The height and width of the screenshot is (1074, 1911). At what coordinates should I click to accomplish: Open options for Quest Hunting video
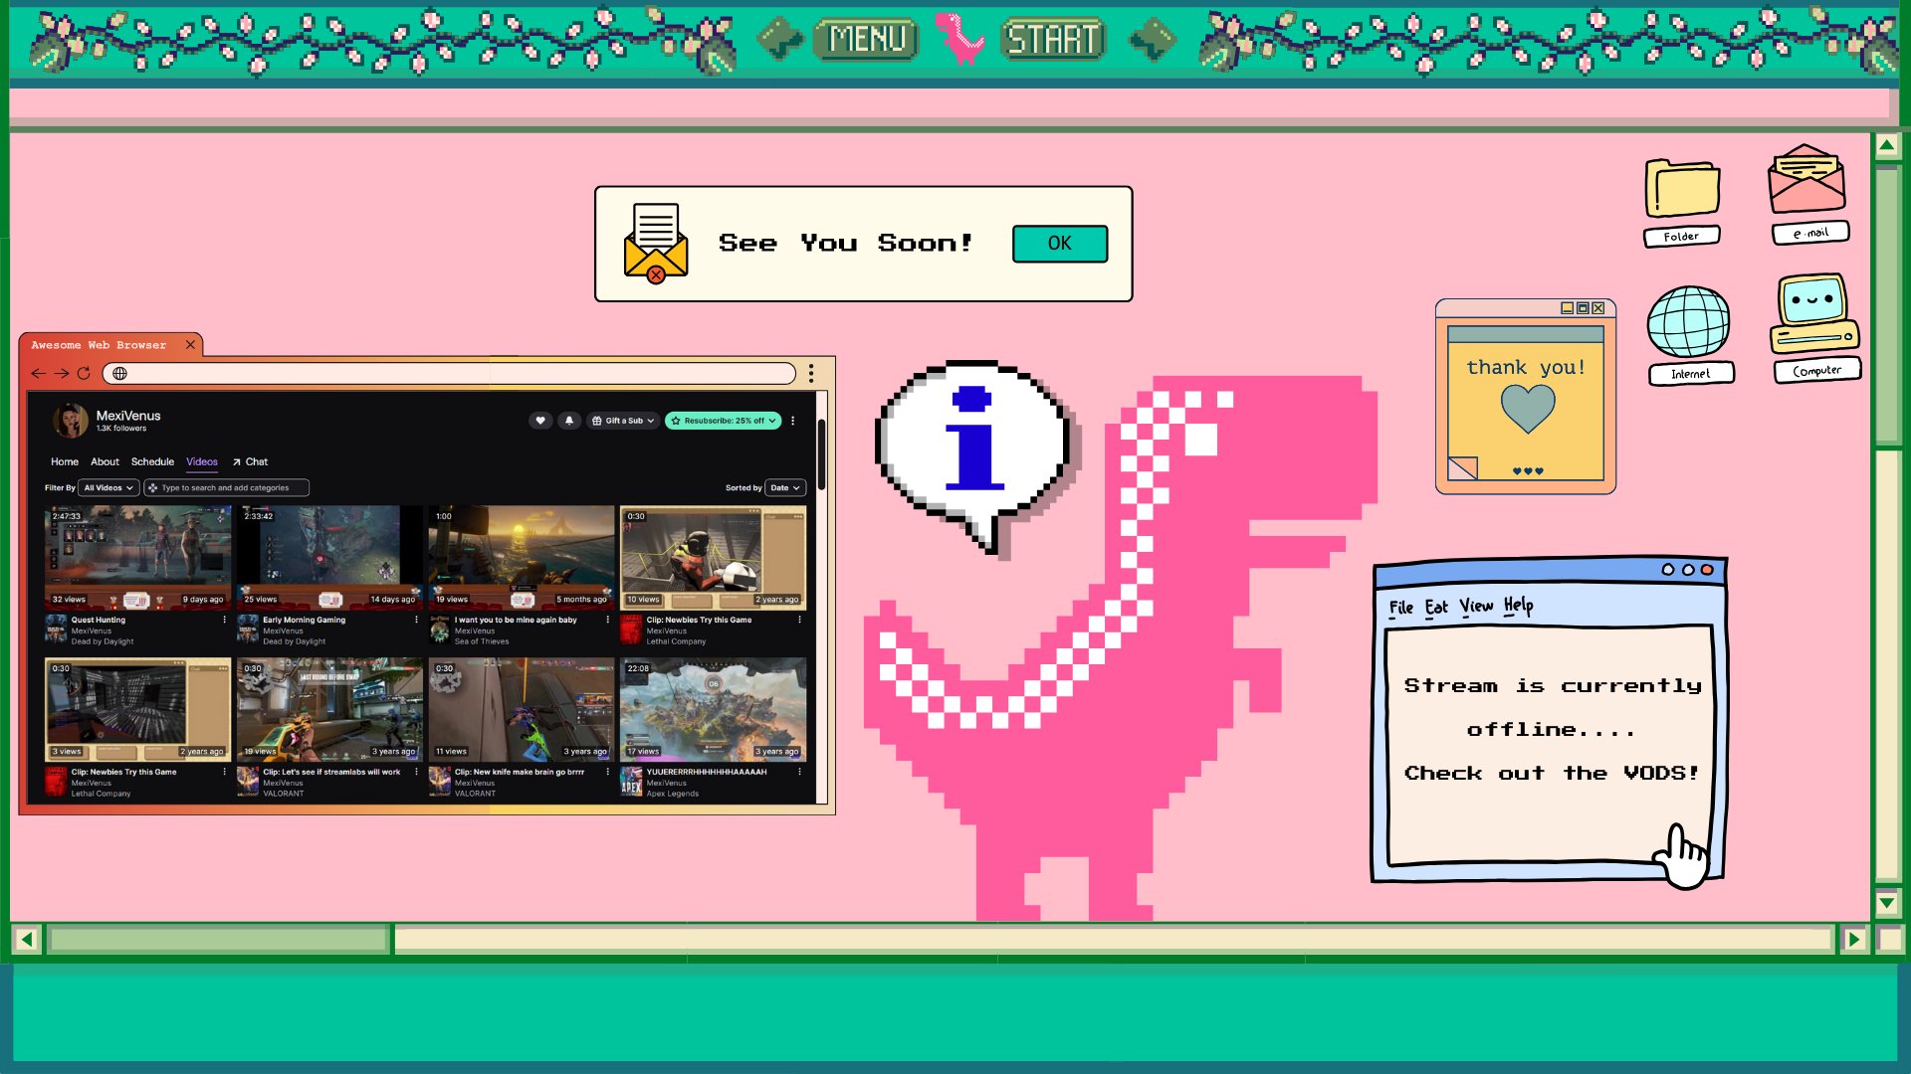pyautogui.click(x=225, y=620)
